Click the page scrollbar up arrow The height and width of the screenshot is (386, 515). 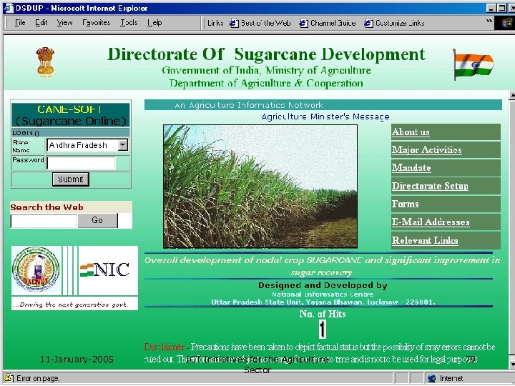point(512,95)
